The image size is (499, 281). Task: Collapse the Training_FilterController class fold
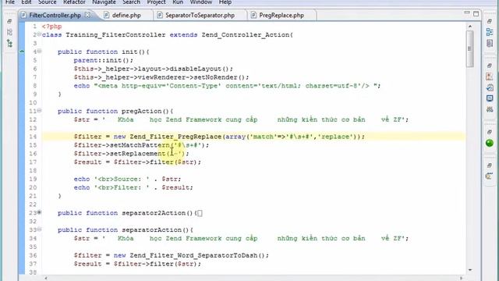click(39, 34)
